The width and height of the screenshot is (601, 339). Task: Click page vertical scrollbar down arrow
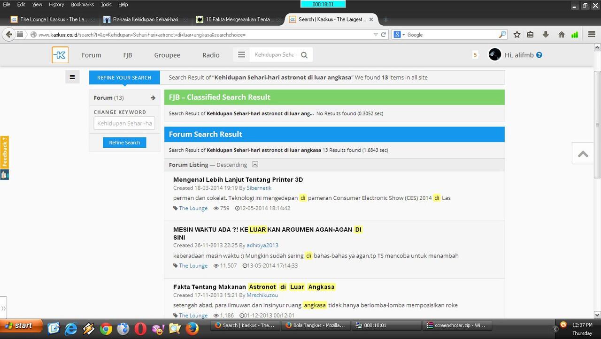pos(597,315)
